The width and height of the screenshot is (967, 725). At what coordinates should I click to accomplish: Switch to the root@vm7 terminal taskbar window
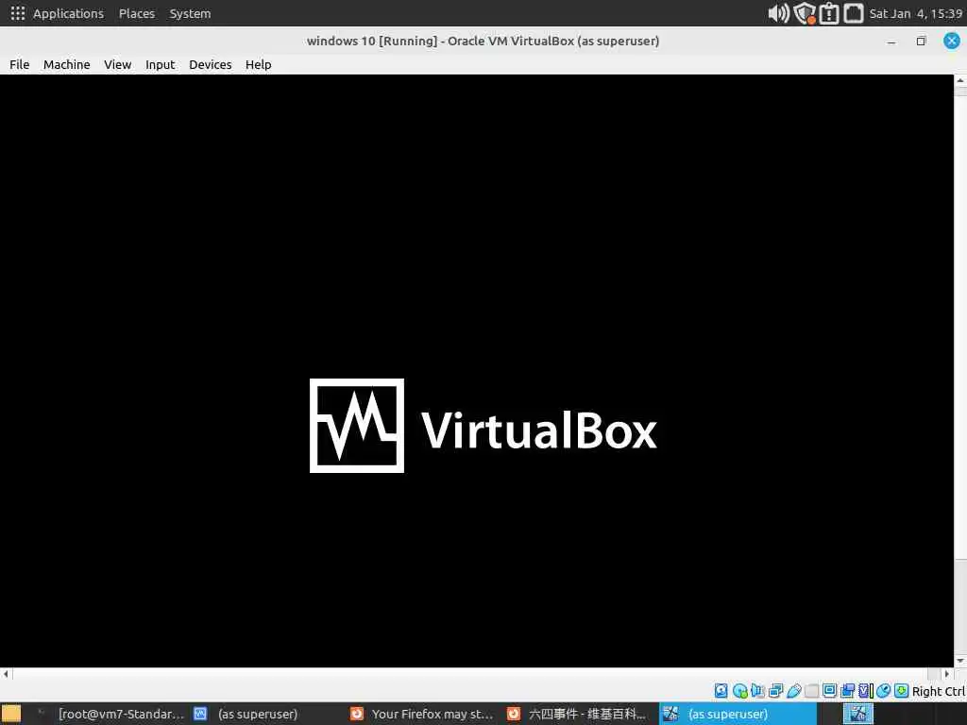coord(110,714)
